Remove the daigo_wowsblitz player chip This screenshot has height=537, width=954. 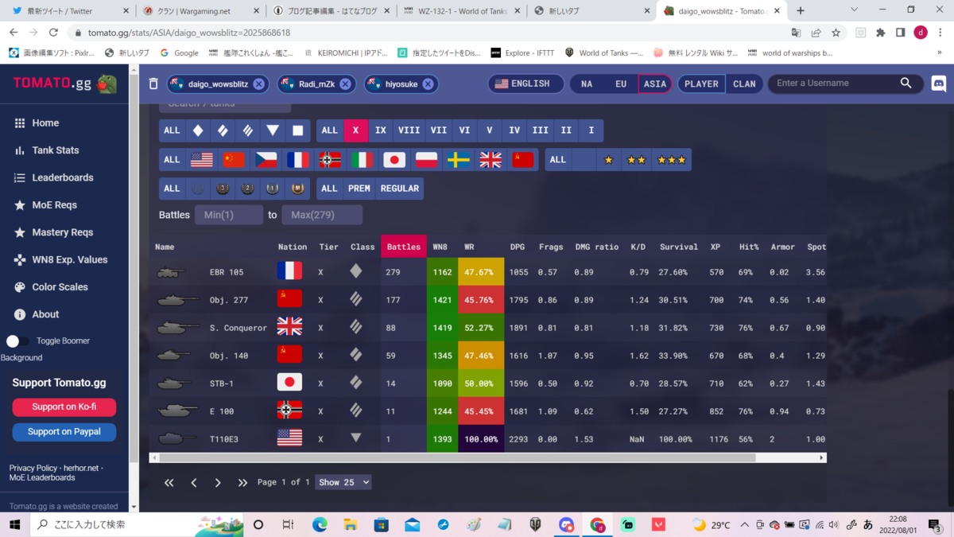(259, 84)
